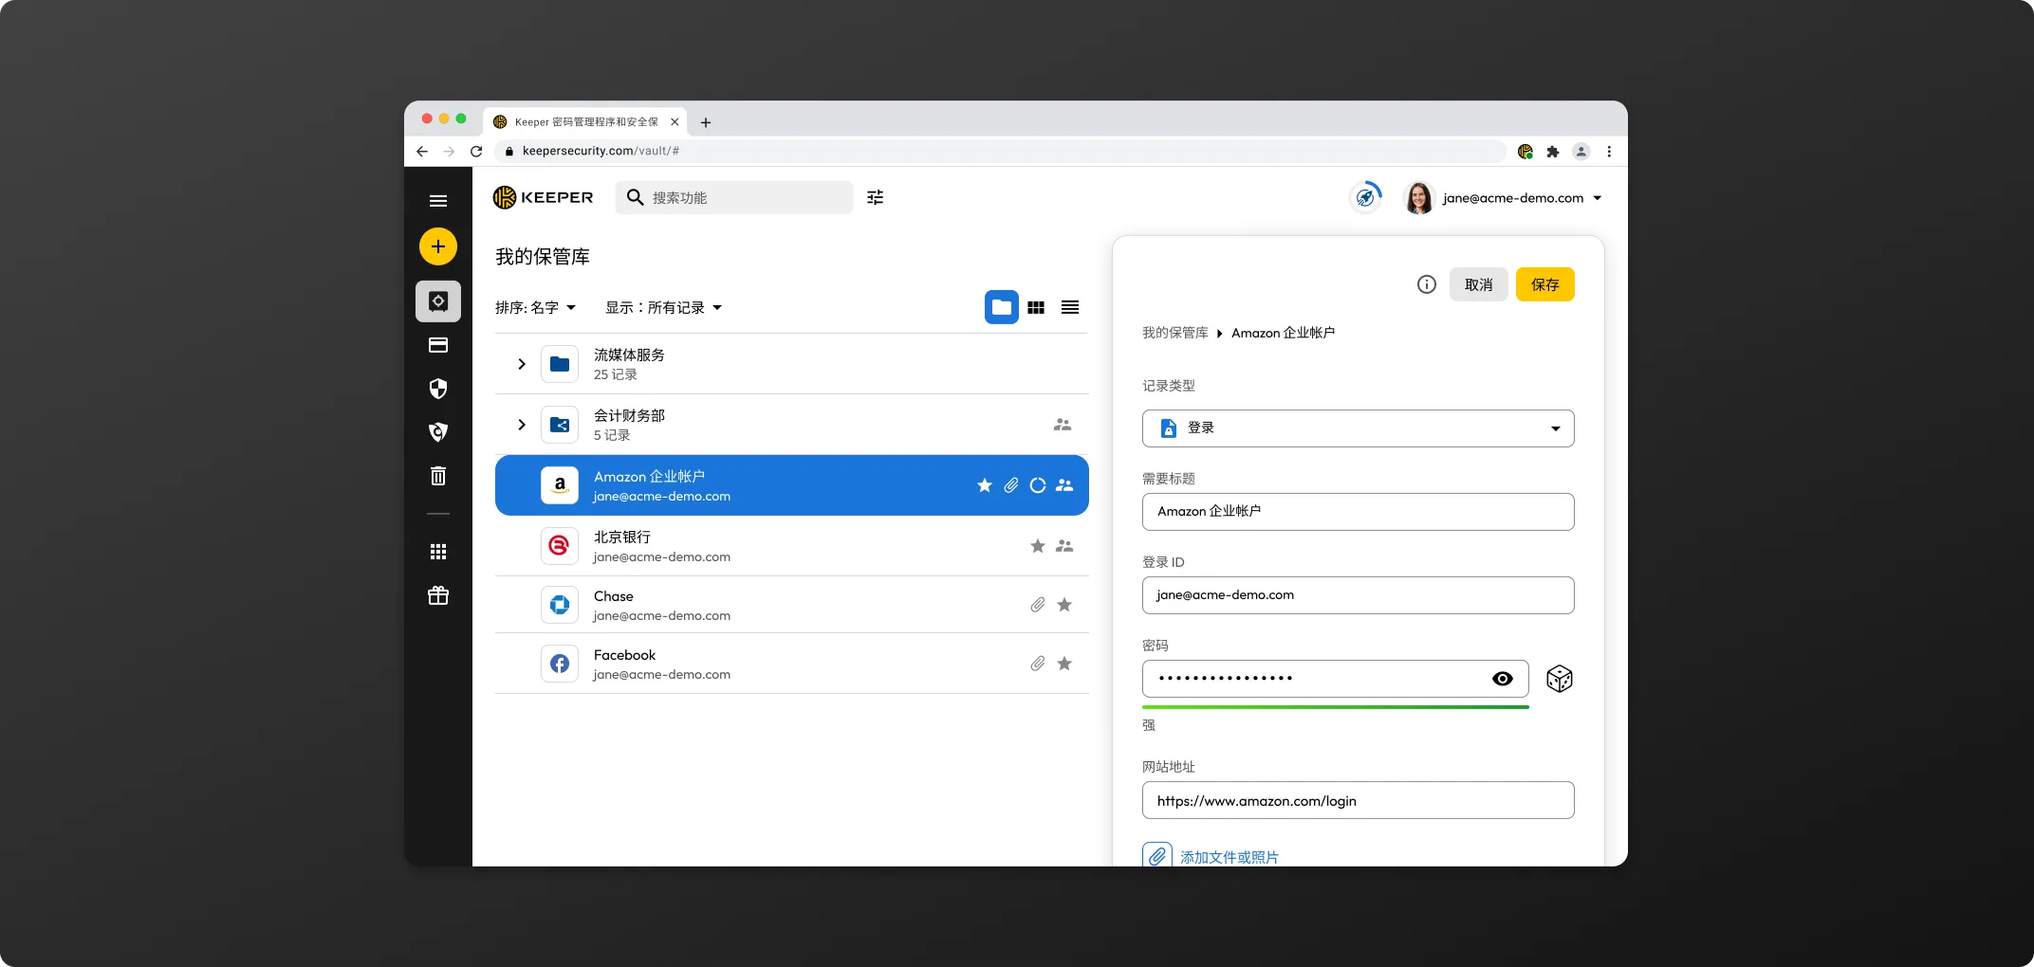Click Jane's profile avatar
2034x967 pixels.
coord(1418,198)
